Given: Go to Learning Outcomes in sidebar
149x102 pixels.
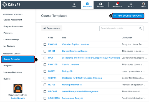Looking at the screenshot, I should 12,72.
